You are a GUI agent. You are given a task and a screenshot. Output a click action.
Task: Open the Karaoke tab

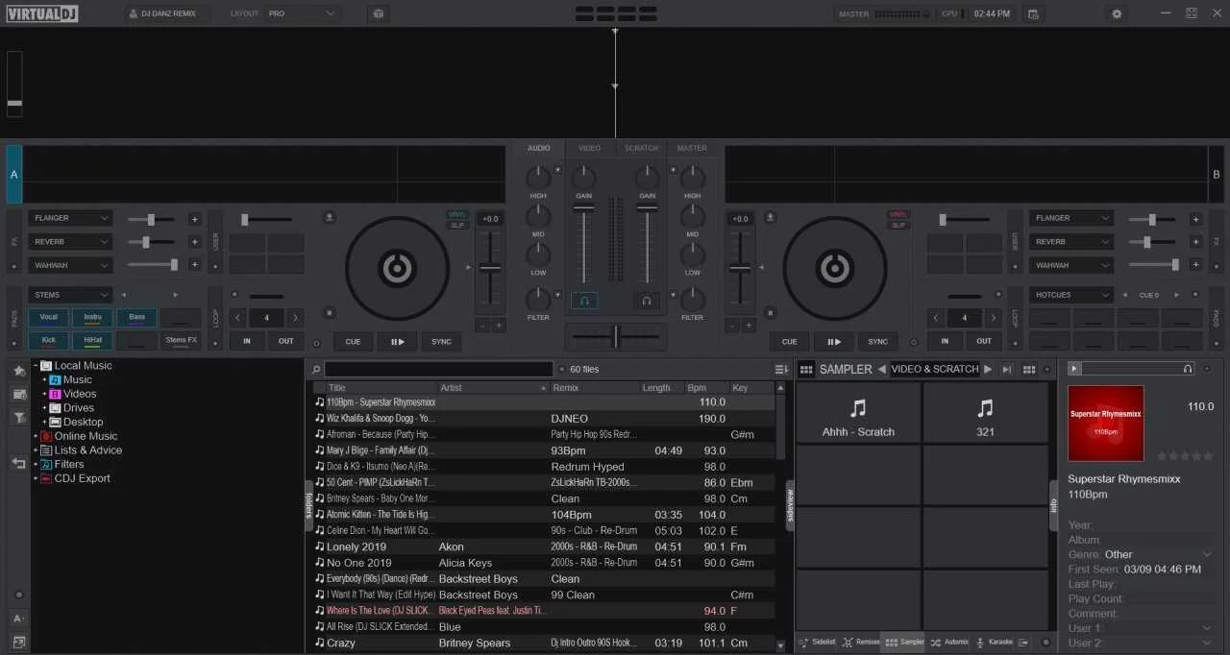(994, 642)
